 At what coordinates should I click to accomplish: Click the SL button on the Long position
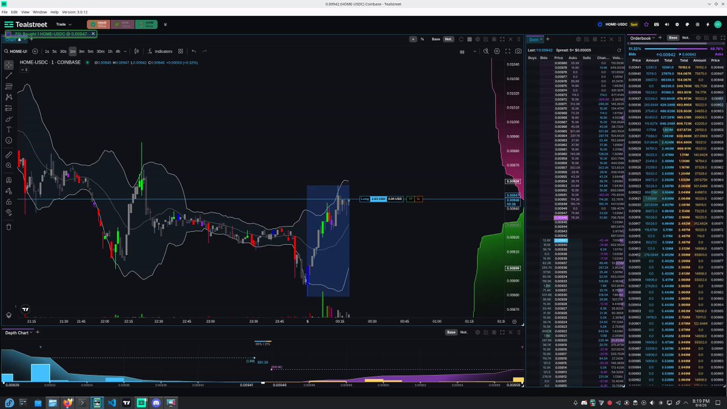tap(418, 199)
